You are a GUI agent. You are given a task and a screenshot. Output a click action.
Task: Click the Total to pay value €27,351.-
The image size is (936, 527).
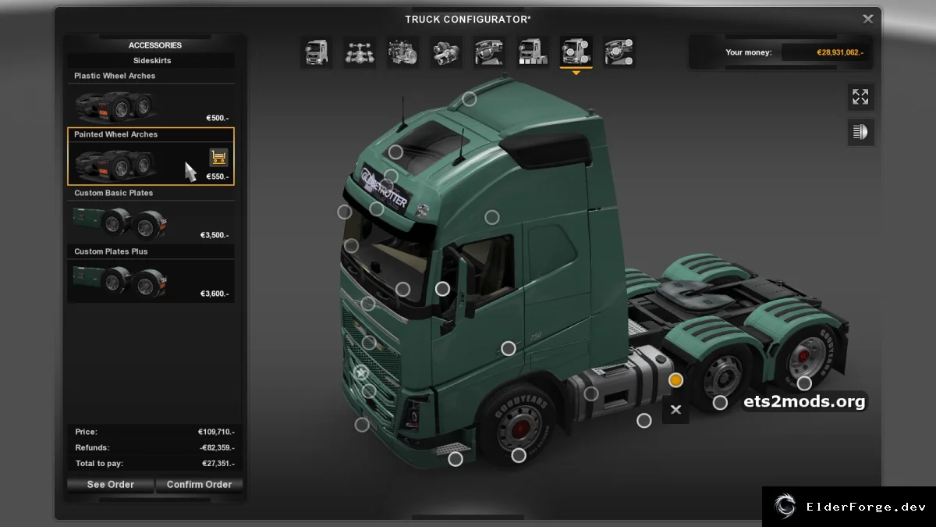coord(218,463)
